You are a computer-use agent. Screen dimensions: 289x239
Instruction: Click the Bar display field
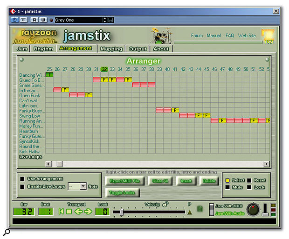pyautogui.click(x=24, y=212)
